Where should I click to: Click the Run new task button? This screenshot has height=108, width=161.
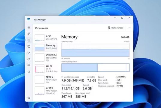tap(115, 28)
